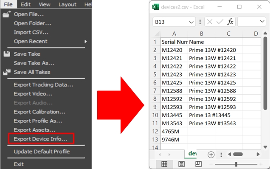This screenshot has height=169, width=270.
Task: Expand the Open Recent submenu
Action: tap(86, 41)
